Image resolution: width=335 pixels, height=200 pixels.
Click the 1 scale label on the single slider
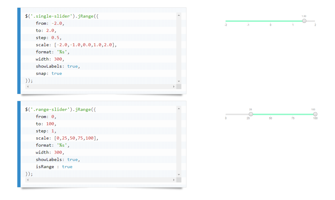coord(293,25)
